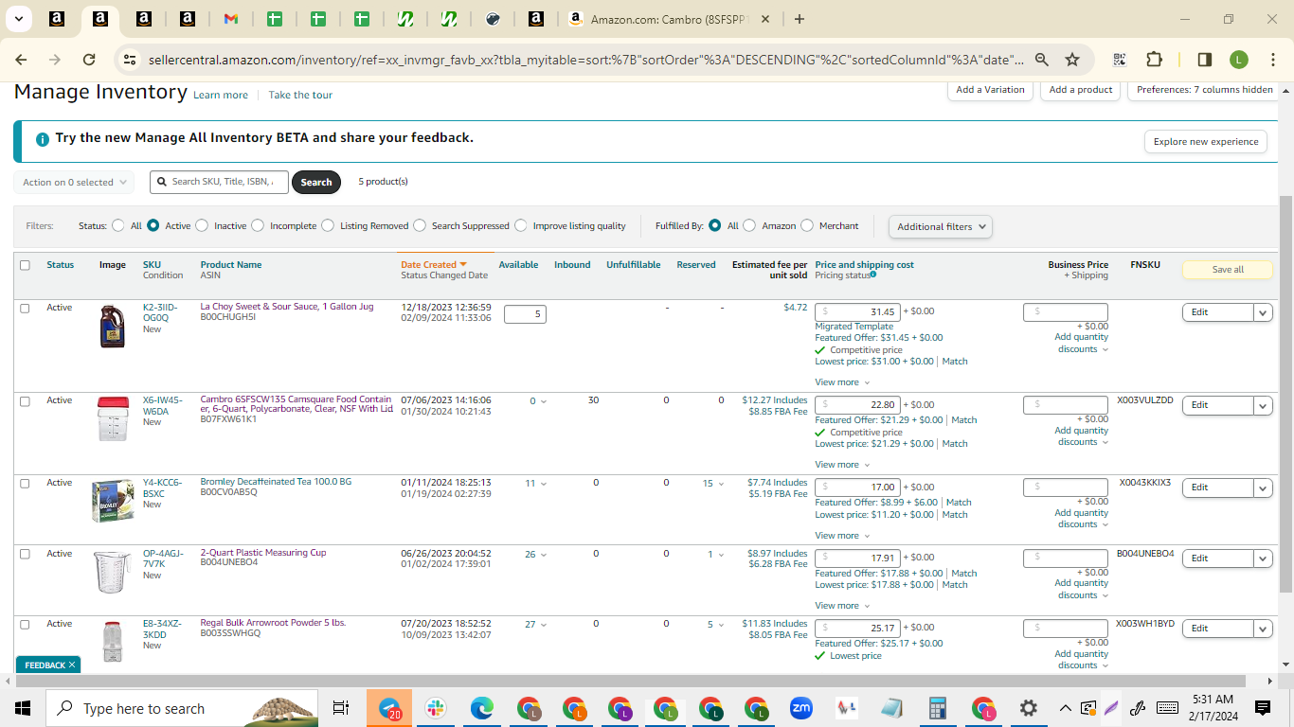
Task: Click the La Choy sauce product thumbnail
Action: click(x=113, y=326)
